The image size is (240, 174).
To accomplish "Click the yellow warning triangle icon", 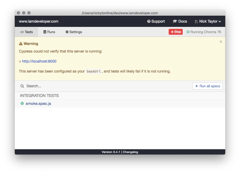I will tap(21, 44).
